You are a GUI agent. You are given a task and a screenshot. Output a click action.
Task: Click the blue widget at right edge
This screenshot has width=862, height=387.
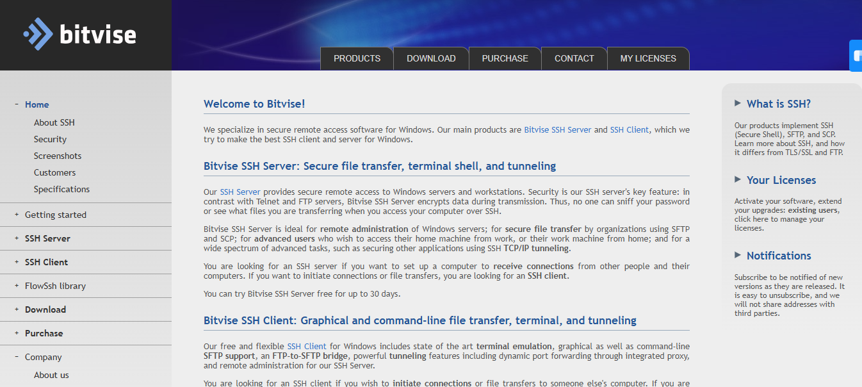pyautogui.click(x=856, y=56)
